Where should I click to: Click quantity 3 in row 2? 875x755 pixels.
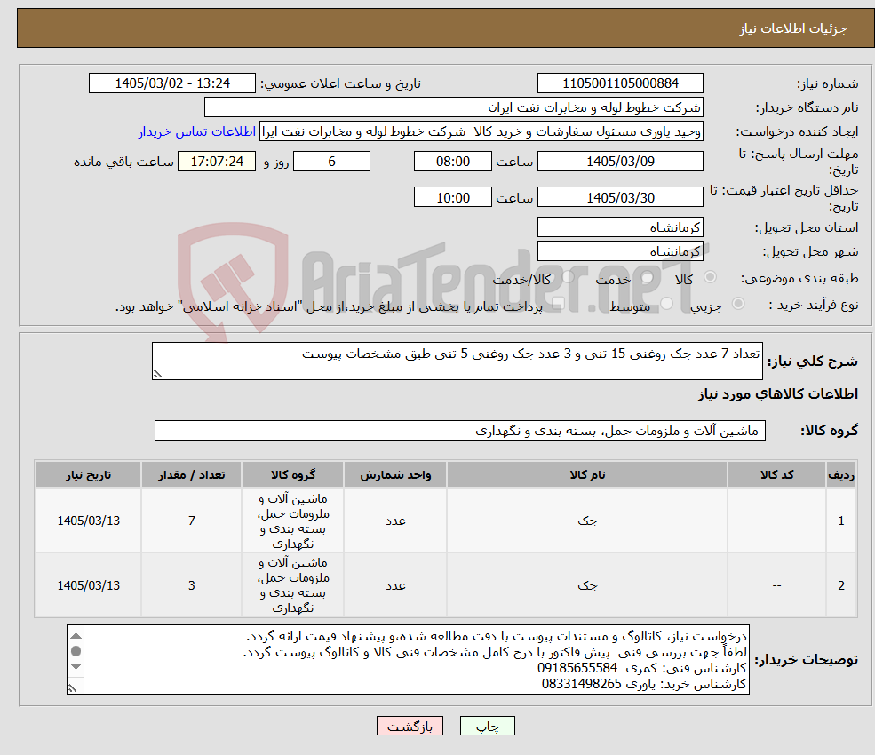(x=191, y=584)
